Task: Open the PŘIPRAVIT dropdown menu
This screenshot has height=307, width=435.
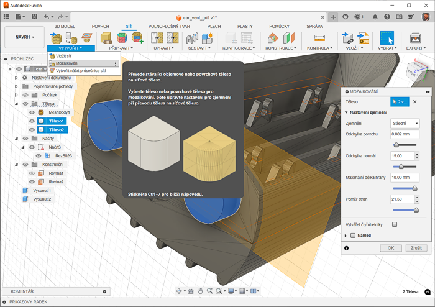Action: 121,48
